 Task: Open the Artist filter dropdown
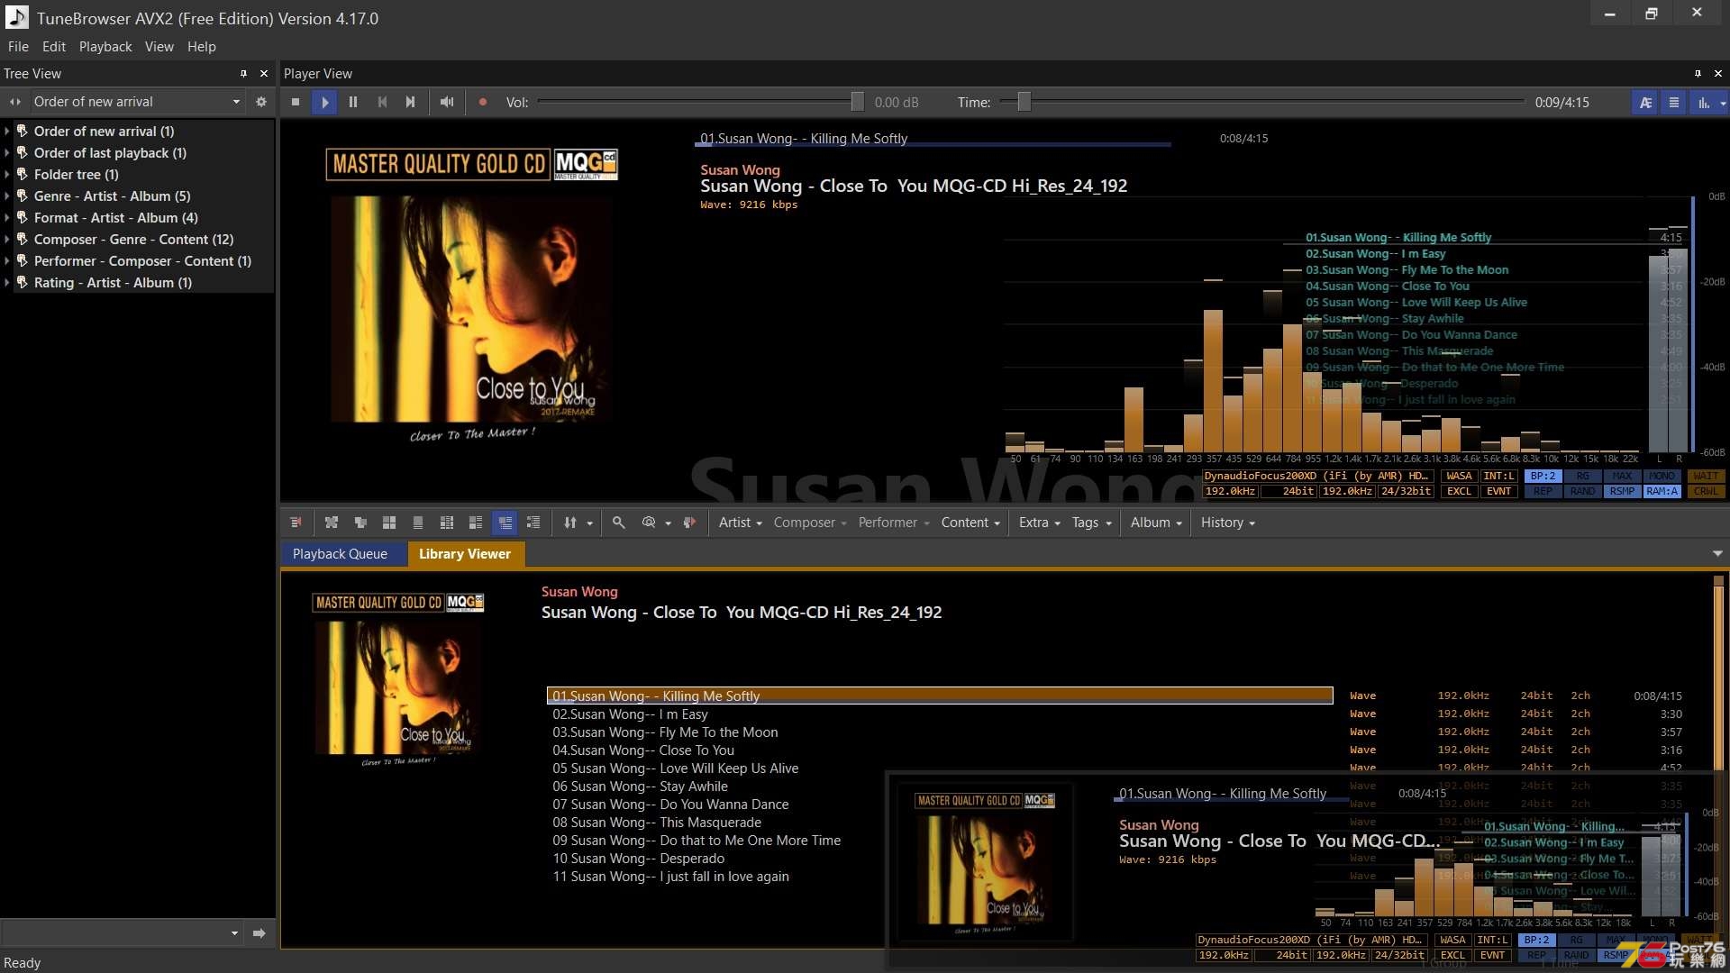[x=740, y=523]
